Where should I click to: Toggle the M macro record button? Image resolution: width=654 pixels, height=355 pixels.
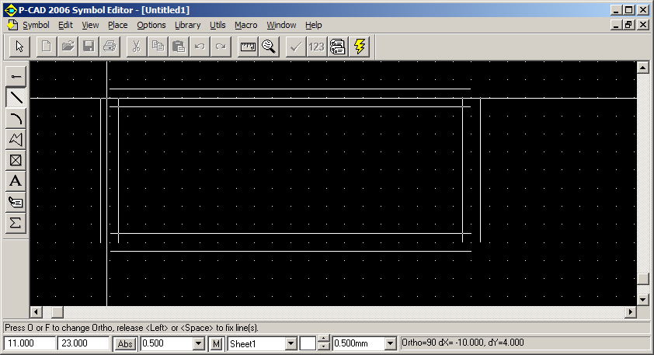(216, 344)
